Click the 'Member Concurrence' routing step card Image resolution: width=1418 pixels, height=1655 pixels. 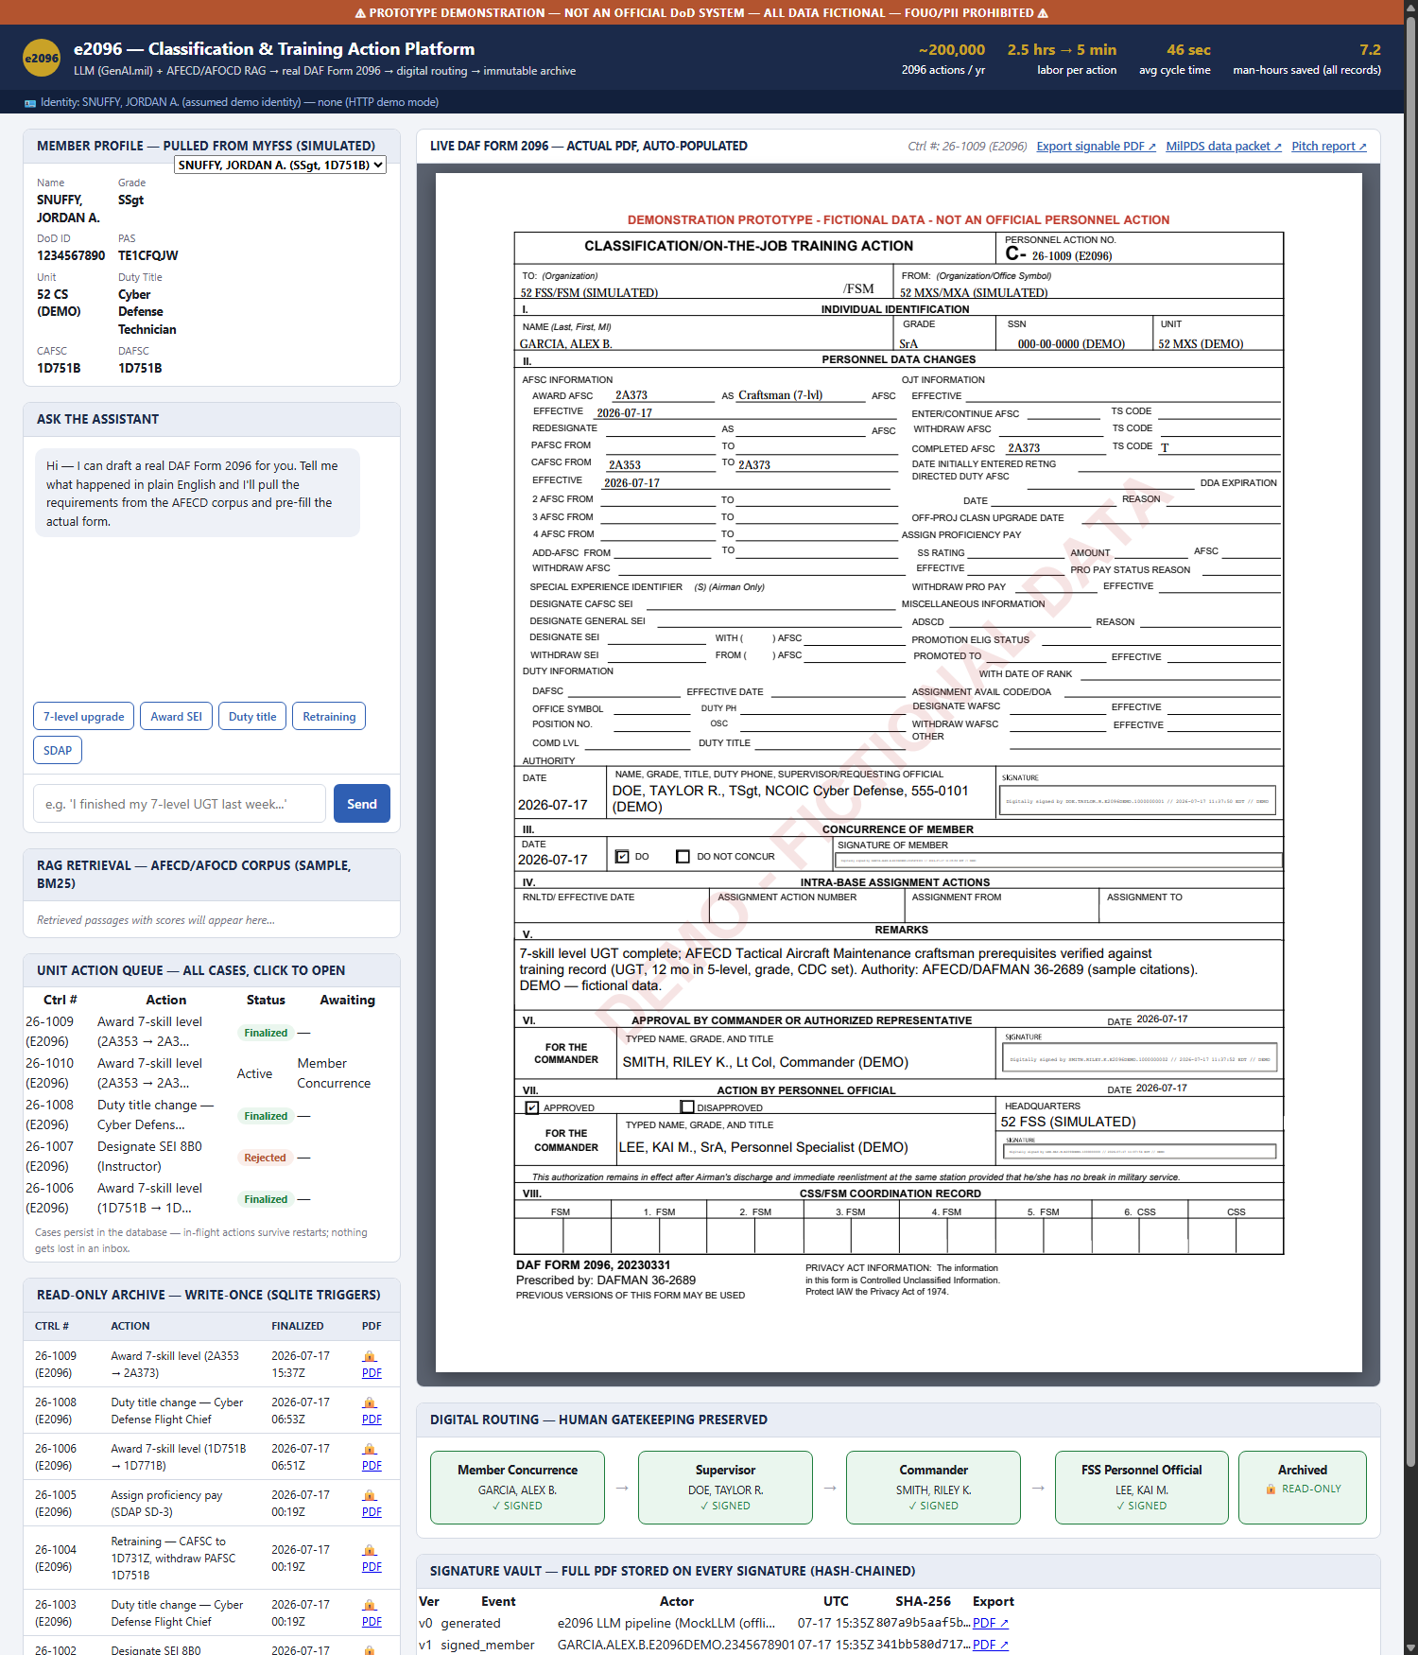[517, 1488]
